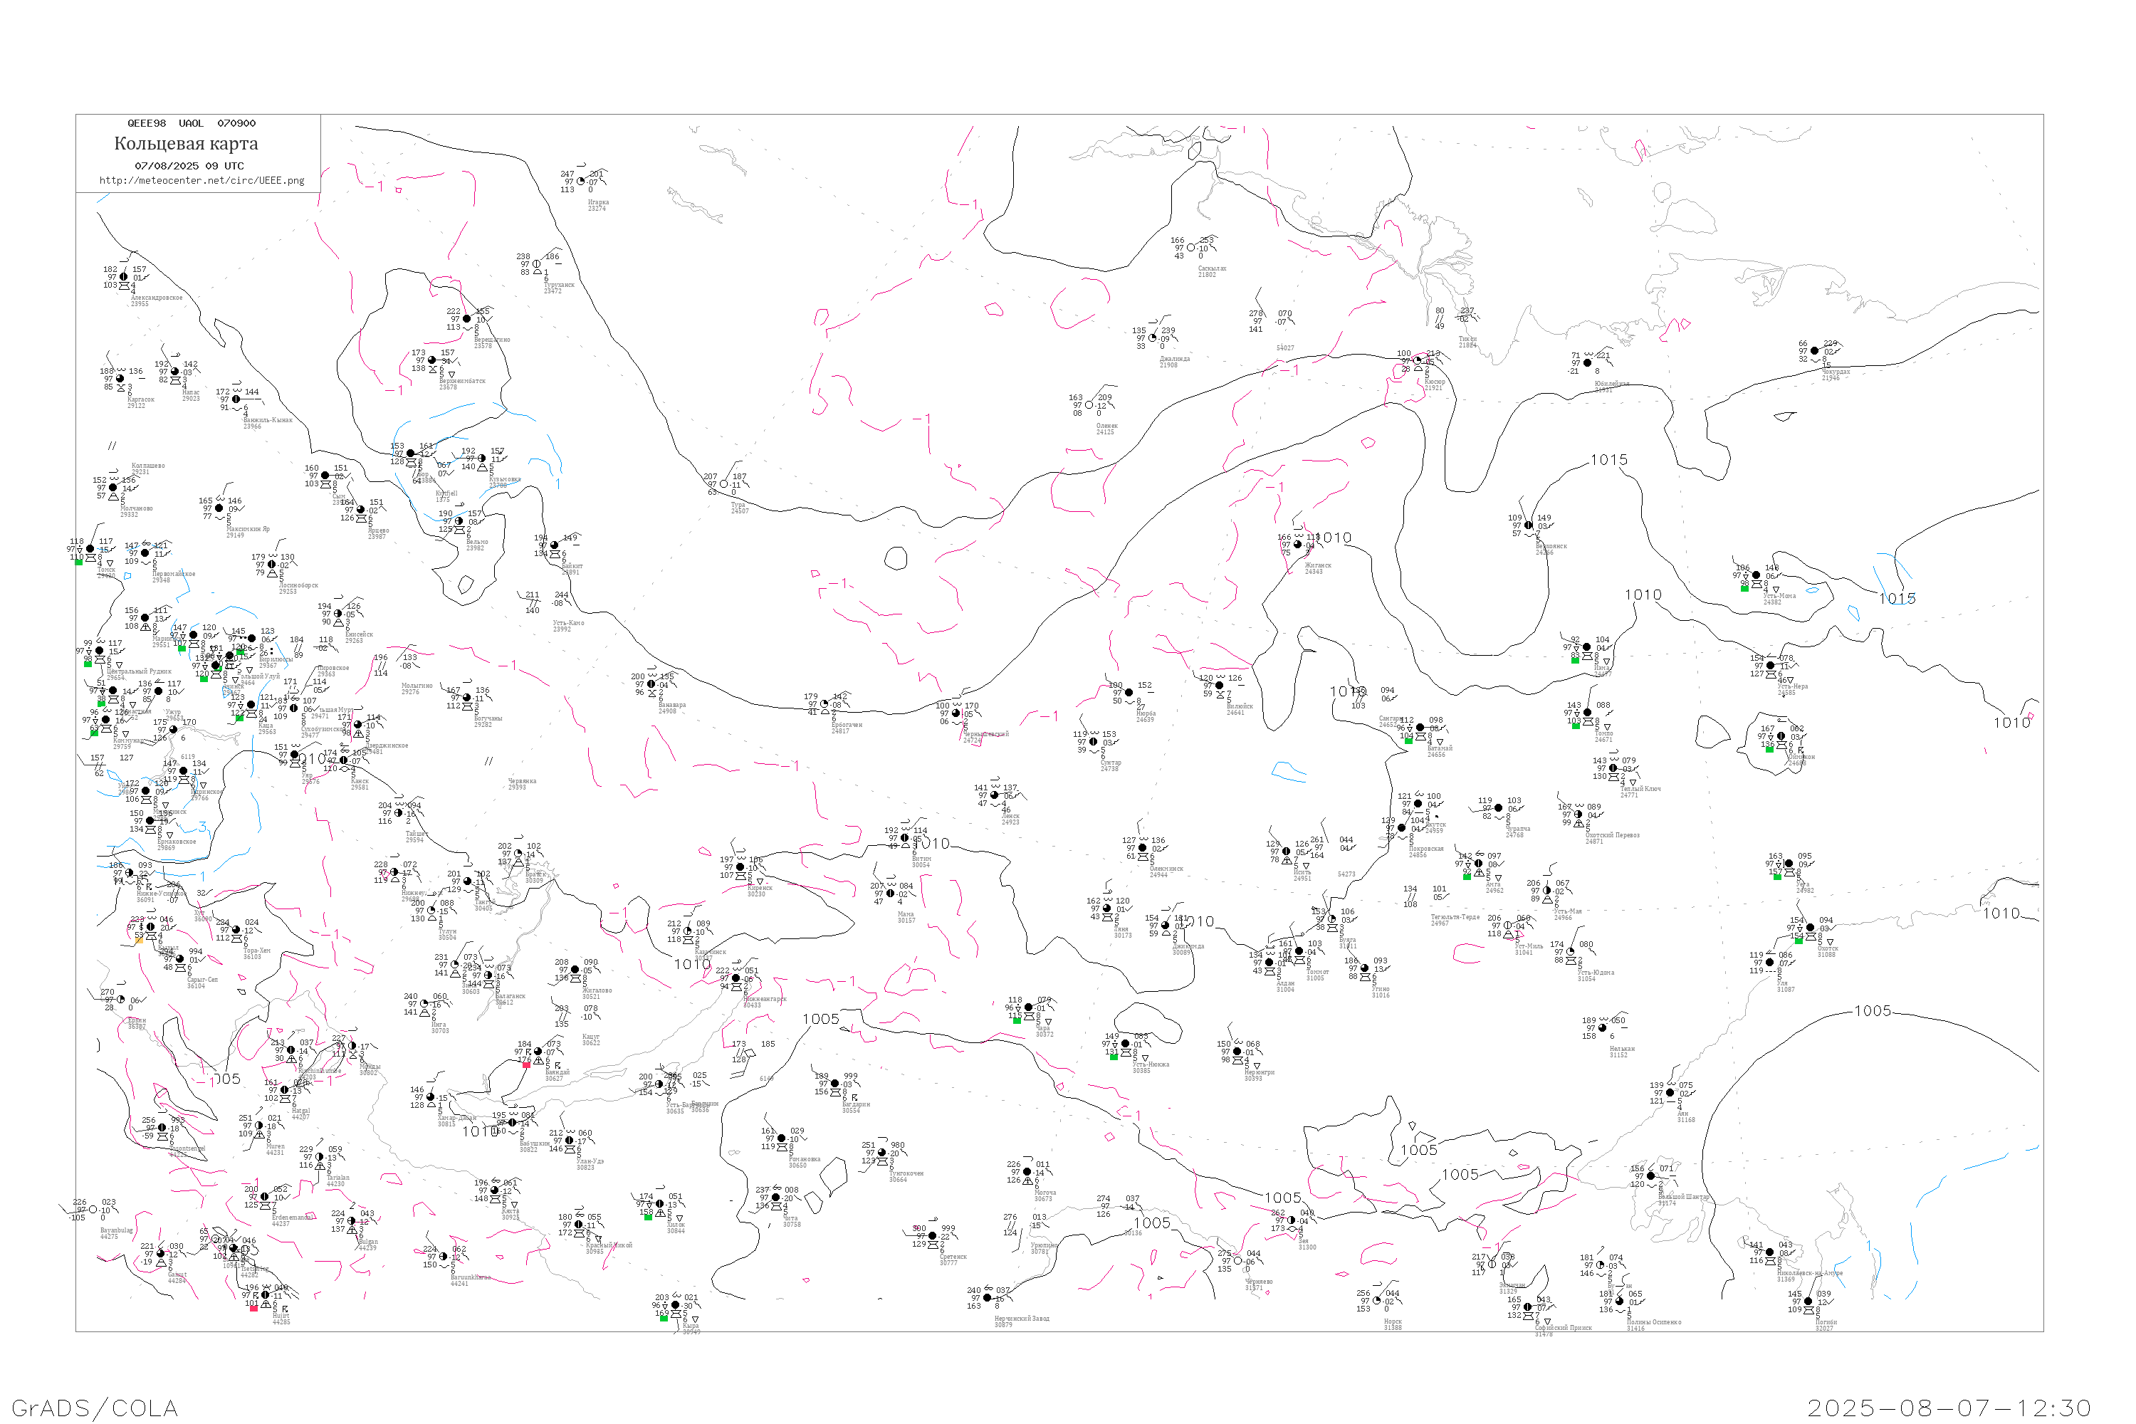Image resolution: width=2136 pixels, height=1424 pixels.
Task: Click the Усть-Нера station filled circle
Action: click(1771, 666)
